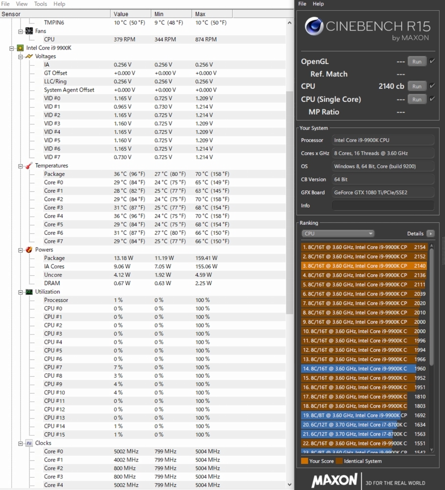Open the Help menu in Cinebench
Image resolution: width=445 pixels, height=490 pixels.
pos(318,4)
